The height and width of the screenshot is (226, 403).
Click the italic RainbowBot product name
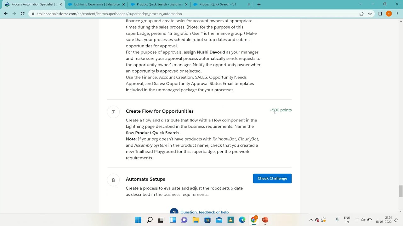(x=224, y=139)
